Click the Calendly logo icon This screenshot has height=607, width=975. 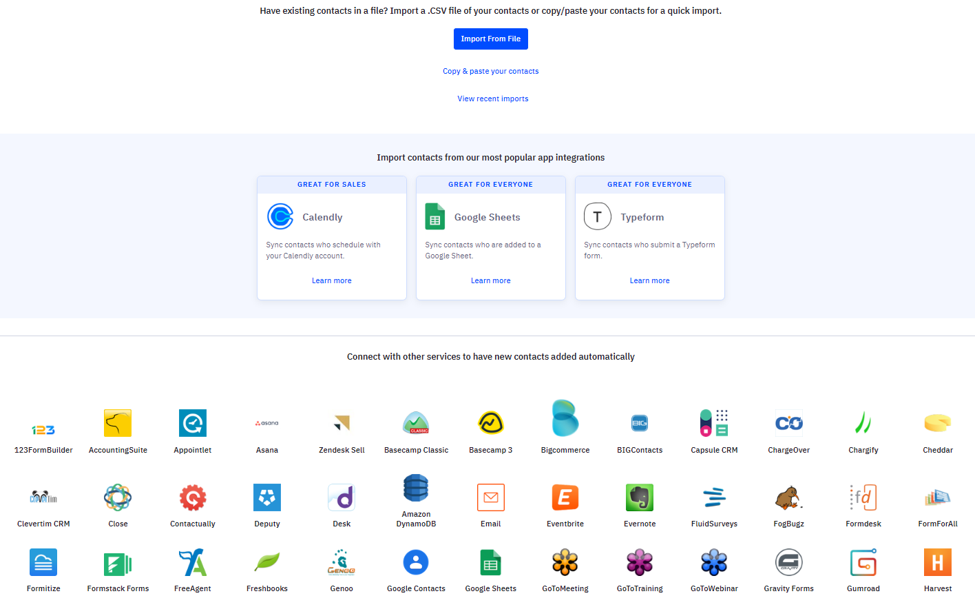click(x=280, y=216)
